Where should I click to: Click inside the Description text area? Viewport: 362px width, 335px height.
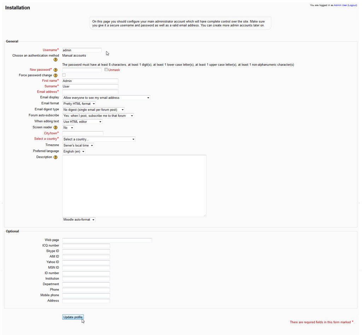coord(134,186)
